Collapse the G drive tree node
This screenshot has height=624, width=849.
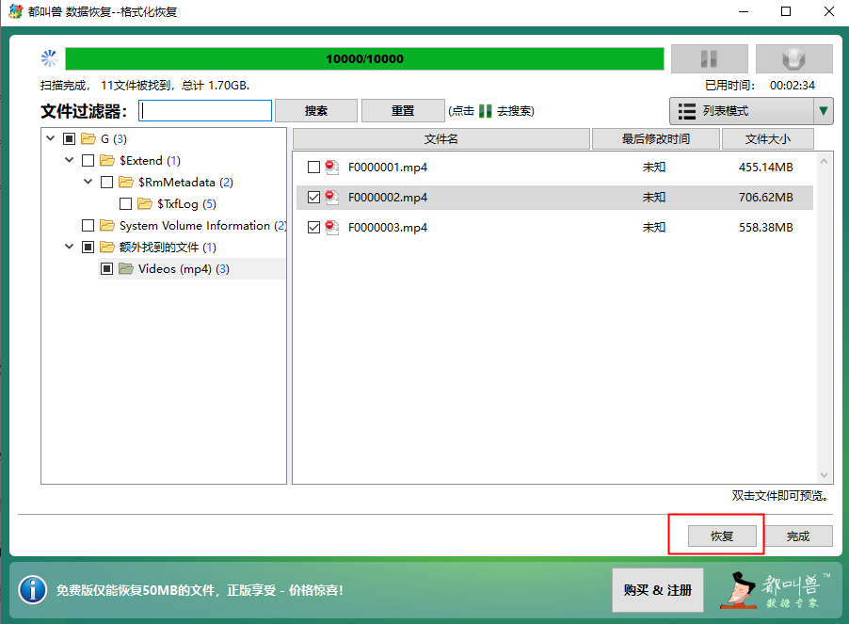(x=50, y=138)
